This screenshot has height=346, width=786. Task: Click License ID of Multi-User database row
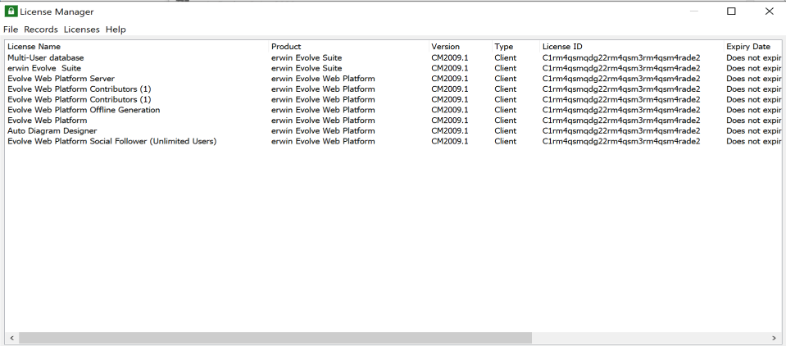[621, 57]
